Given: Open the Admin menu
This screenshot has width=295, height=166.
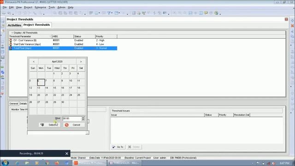Looking at the screenshot, I should [61, 7].
